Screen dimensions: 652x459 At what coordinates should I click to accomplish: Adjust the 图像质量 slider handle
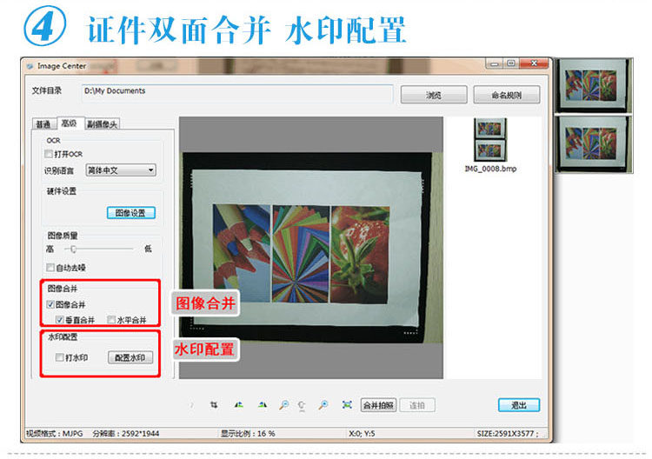click(73, 249)
